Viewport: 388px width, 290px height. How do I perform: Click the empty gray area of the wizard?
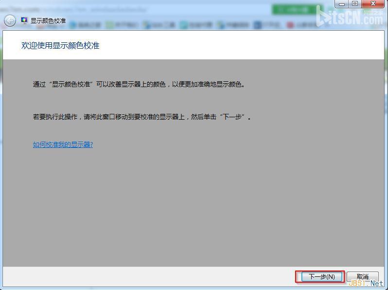pyautogui.click(x=194, y=204)
